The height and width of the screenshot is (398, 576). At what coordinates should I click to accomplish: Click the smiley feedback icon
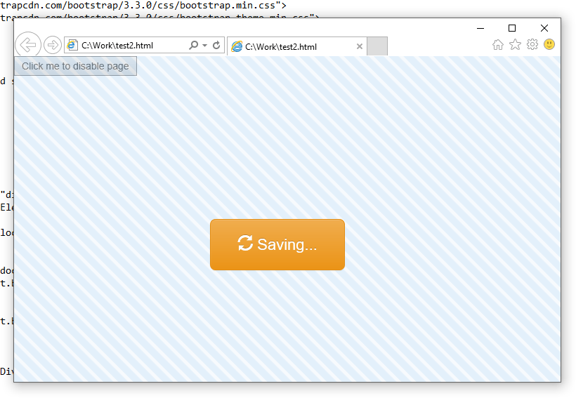click(x=549, y=45)
